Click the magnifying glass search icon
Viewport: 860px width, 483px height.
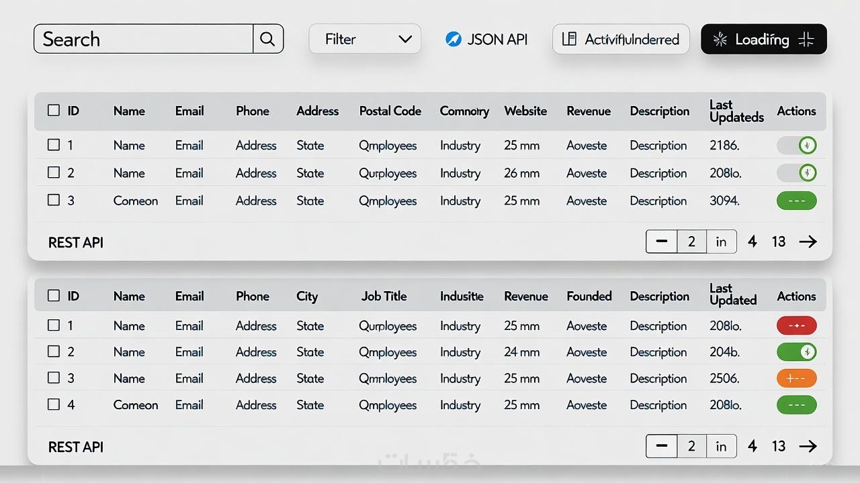tap(267, 39)
